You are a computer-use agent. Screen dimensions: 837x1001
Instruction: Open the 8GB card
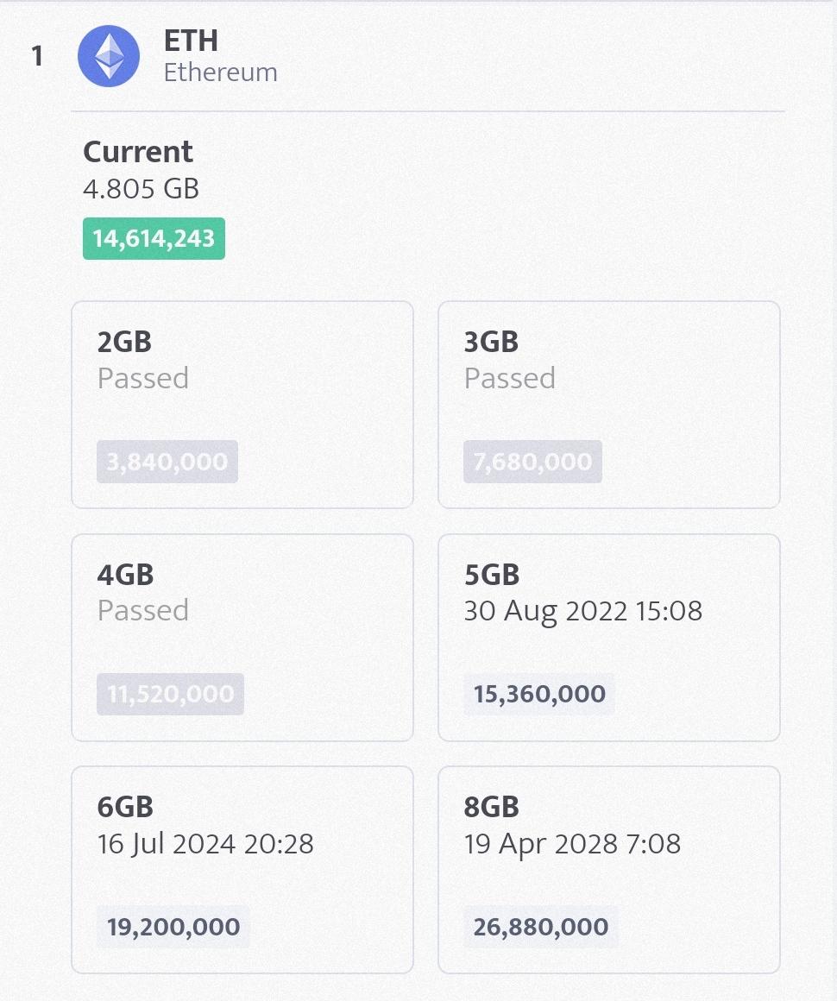[x=609, y=870]
